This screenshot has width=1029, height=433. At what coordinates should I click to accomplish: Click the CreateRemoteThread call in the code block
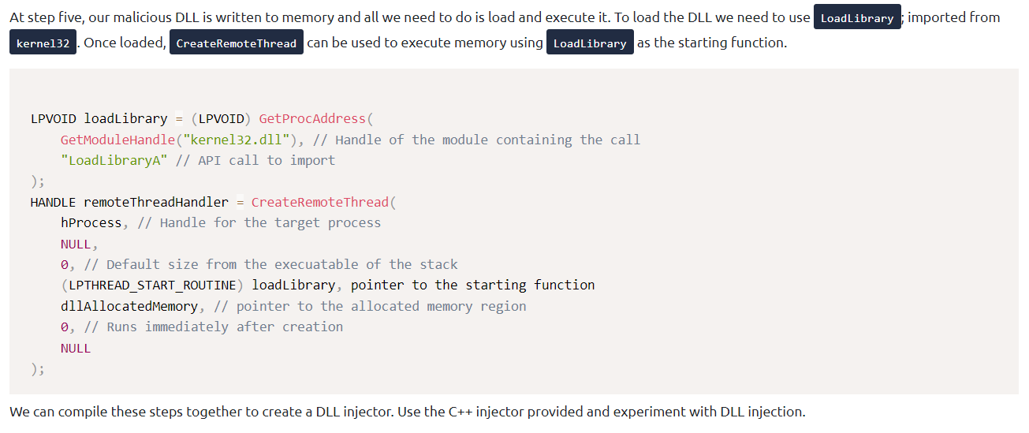[320, 202]
